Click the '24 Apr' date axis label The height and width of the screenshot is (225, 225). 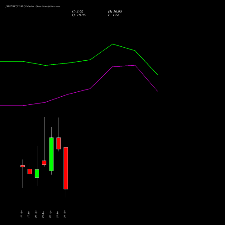coord(65,214)
